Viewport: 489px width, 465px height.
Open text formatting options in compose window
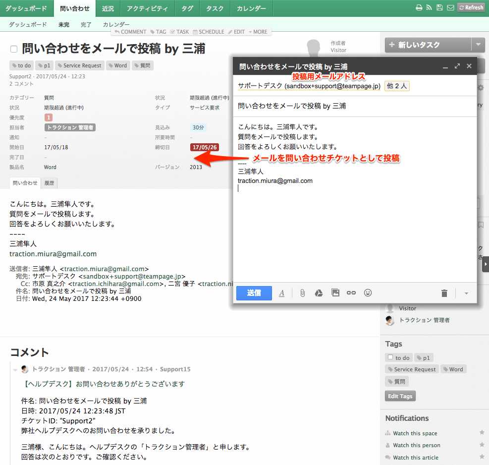282,293
